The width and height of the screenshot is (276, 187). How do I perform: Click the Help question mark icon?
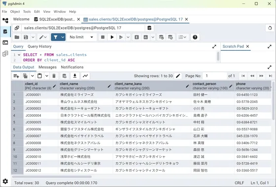[195, 37]
